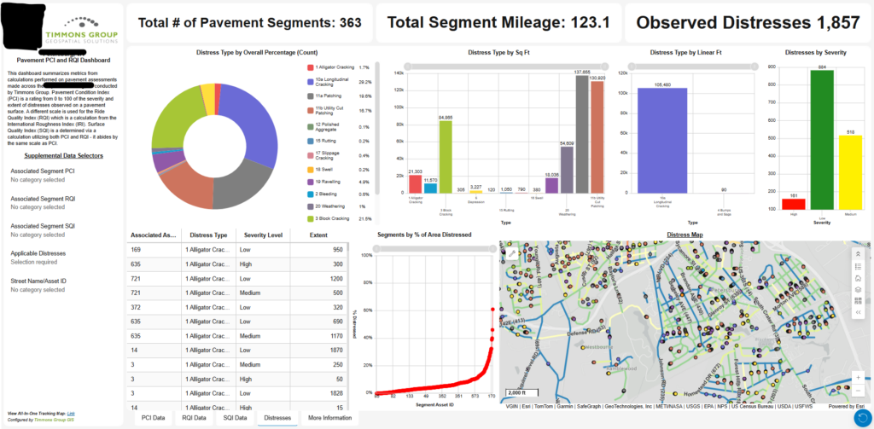Click the 105,480 Longitudinal Cracking bar

click(x=662, y=141)
